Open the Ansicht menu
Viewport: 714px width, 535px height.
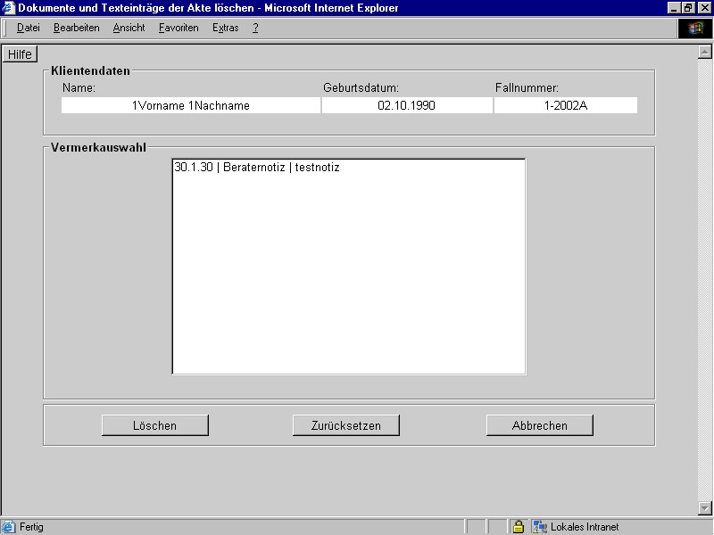point(129,28)
